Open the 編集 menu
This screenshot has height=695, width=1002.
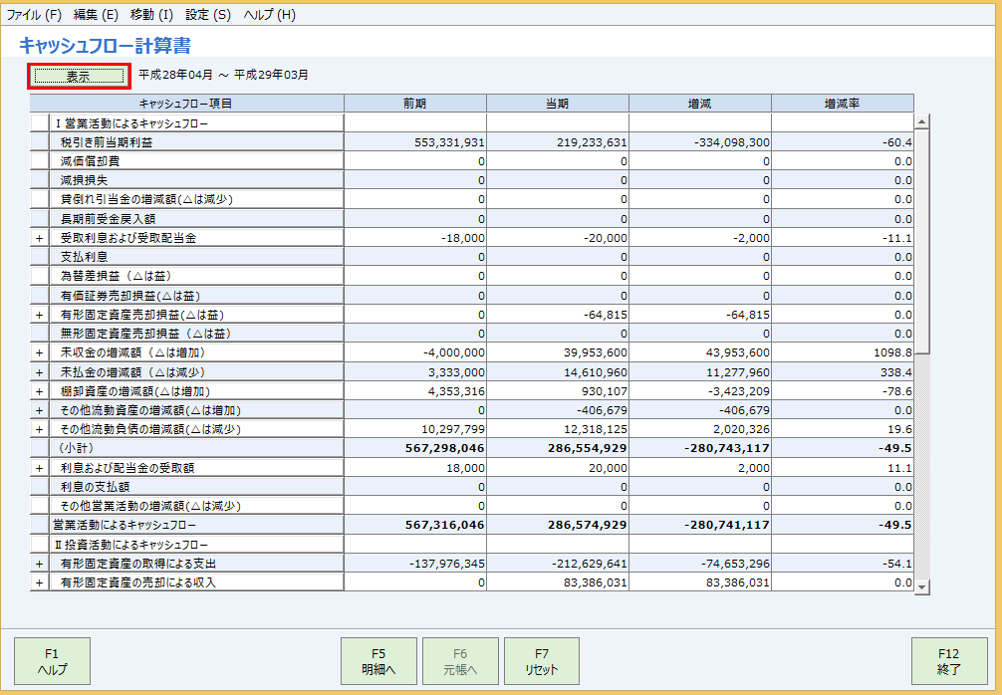coord(95,15)
